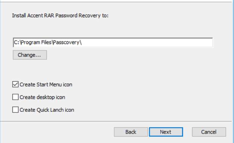Screen dimensions: 234x143
Task: Open the Change... folder browse dialog
Action: click(x=30, y=55)
